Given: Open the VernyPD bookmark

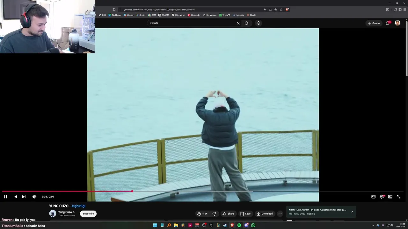Looking at the screenshot, I should 225,15.
